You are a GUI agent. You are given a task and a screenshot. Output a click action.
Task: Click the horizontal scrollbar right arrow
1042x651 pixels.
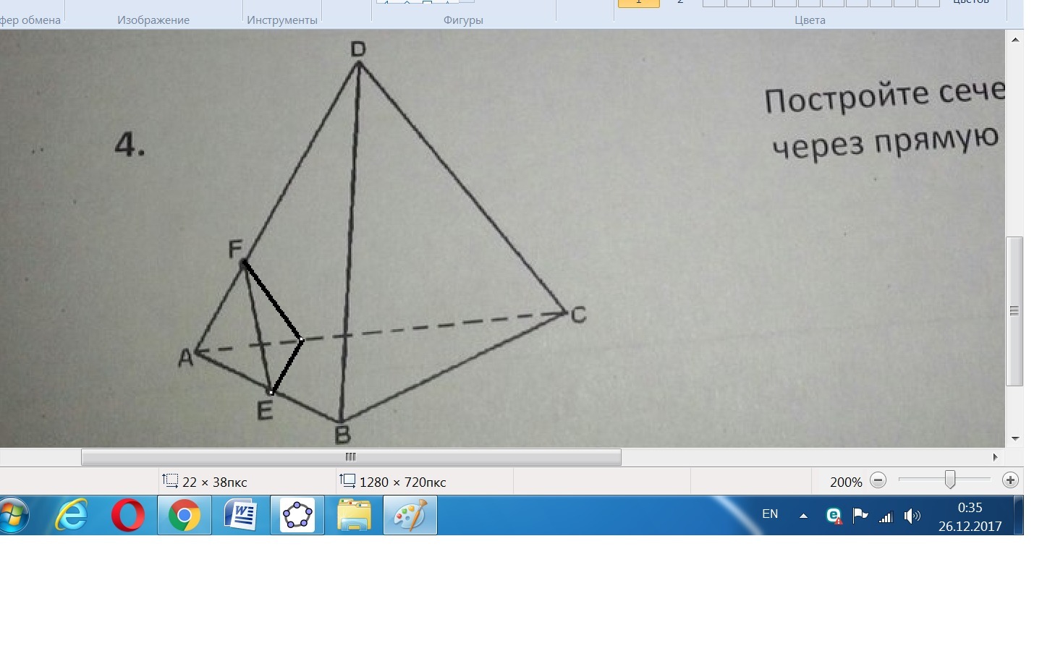point(996,457)
